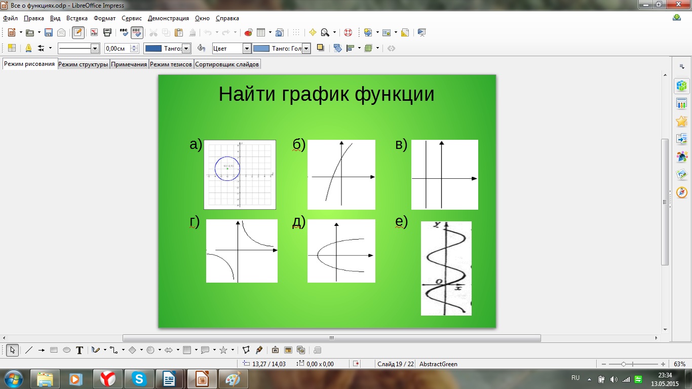Screen dimensions: 692x389
Task: Open the Navigator compass in sidebar
Action: [682, 192]
